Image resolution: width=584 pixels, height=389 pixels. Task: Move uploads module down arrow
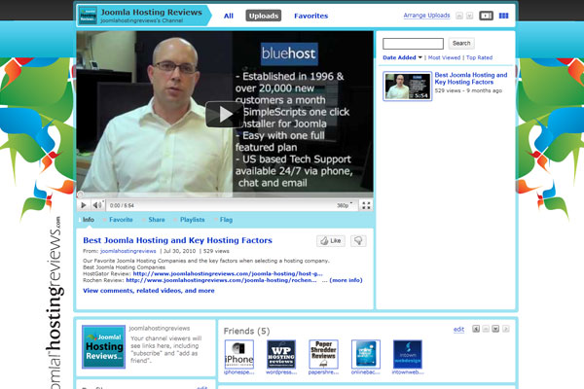pyautogui.click(x=470, y=16)
